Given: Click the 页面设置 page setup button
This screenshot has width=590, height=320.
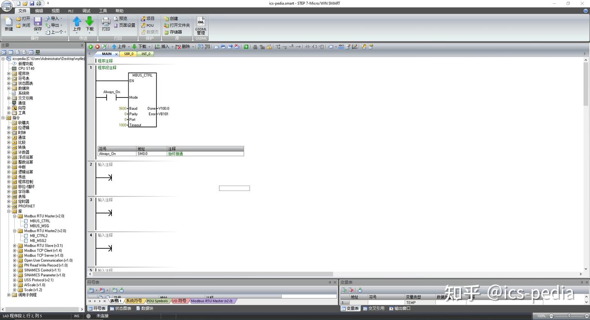Looking at the screenshot, I should point(124,25).
